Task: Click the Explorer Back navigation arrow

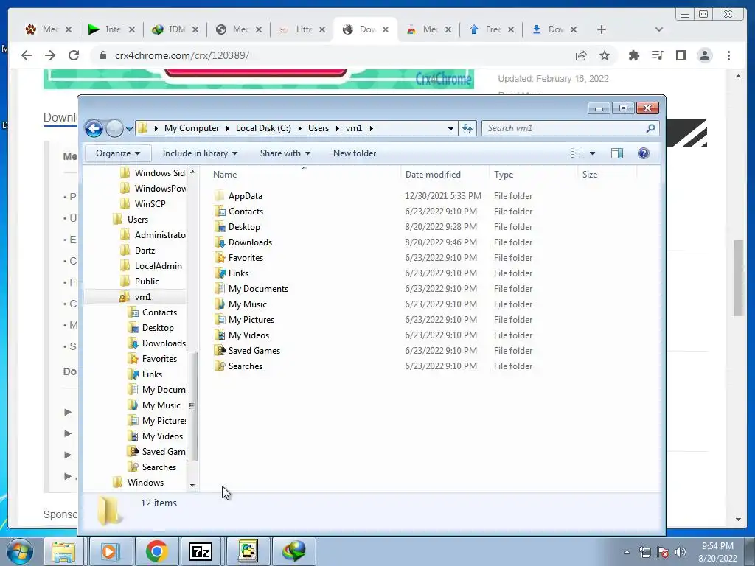Action: [94, 128]
